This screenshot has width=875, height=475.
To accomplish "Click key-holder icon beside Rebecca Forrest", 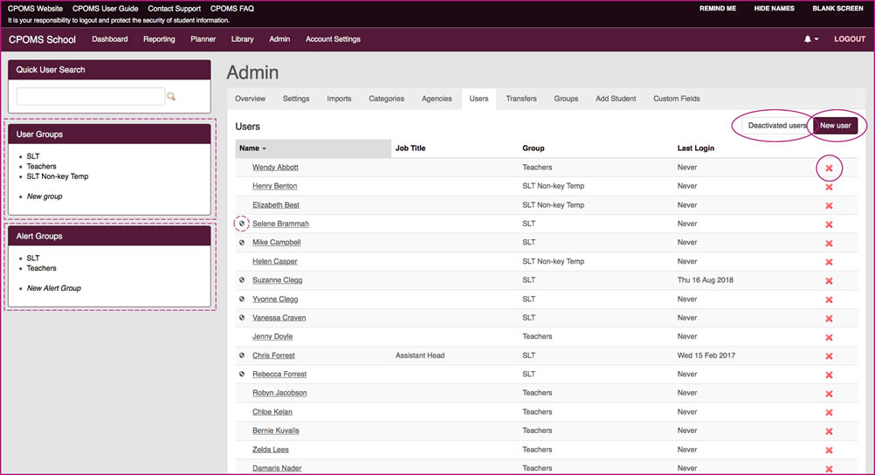I will coord(242,374).
